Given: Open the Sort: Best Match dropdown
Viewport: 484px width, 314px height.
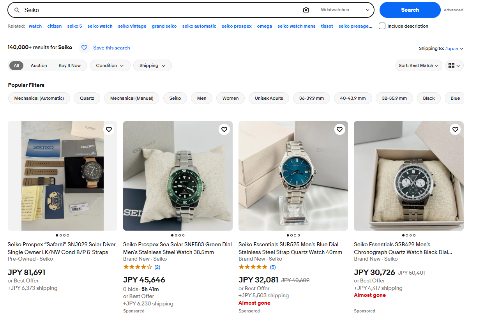Looking at the screenshot, I should 419,65.
